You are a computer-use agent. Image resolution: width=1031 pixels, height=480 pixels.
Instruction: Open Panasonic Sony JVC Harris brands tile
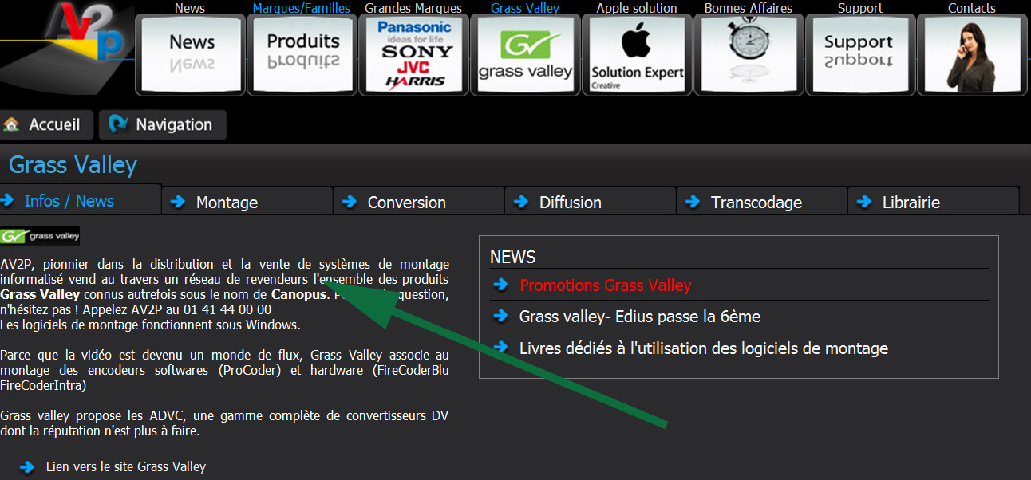[413, 54]
